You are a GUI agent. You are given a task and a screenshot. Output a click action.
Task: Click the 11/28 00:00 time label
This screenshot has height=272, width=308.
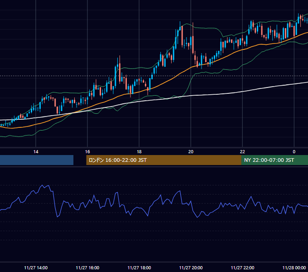(294, 267)
